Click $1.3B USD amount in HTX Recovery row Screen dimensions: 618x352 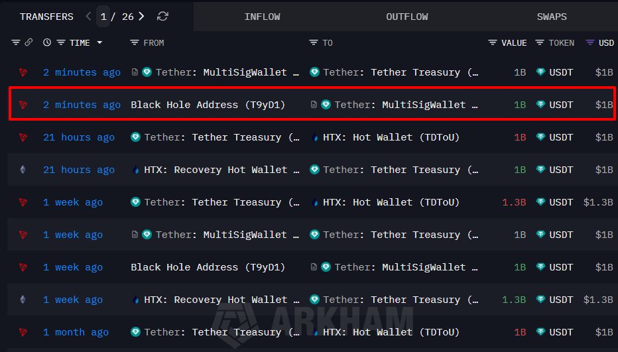click(x=598, y=300)
